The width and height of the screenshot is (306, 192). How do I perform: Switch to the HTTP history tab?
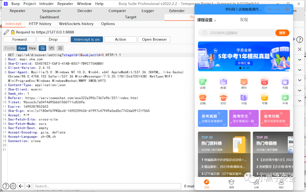pyautogui.click(x=40, y=24)
